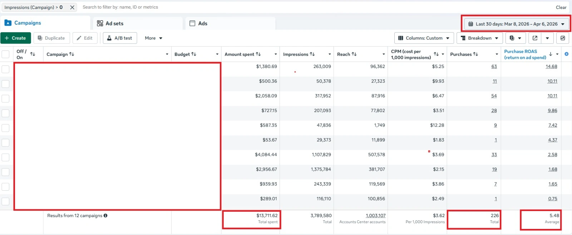
Task: Open the Last 30 days date range dropdown
Action: pyautogui.click(x=516, y=24)
